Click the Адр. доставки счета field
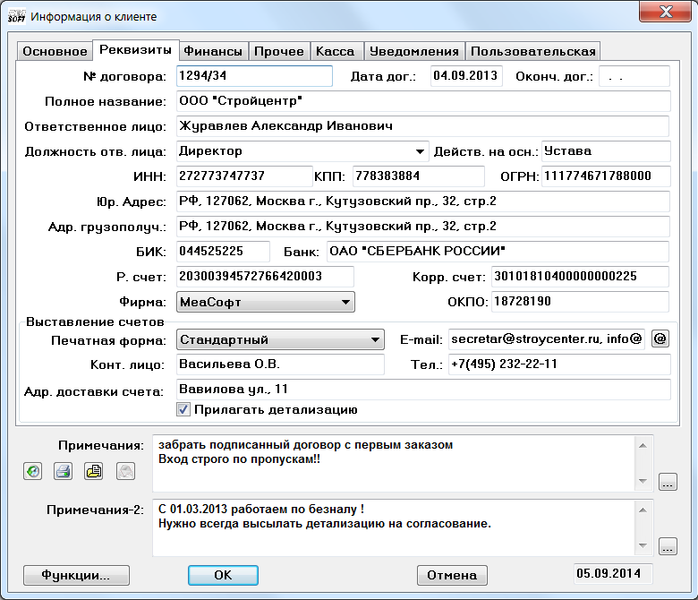The width and height of the screenshot is (698, 600). pos(423,390)
